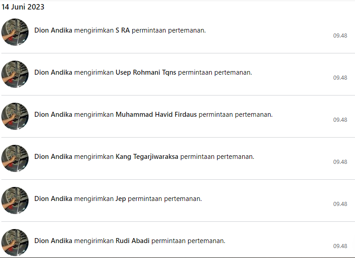Viewport: 355px width, 258px height.
Task: Click the 14 Juni 2023 date heading
Action: click(23, 7)
